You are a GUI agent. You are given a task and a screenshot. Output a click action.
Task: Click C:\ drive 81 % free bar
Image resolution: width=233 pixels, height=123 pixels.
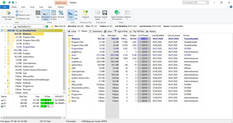coord(47,100)
